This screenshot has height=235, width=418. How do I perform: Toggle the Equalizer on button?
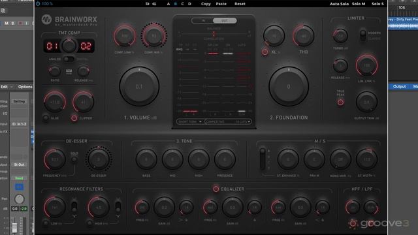coord(216,189)
